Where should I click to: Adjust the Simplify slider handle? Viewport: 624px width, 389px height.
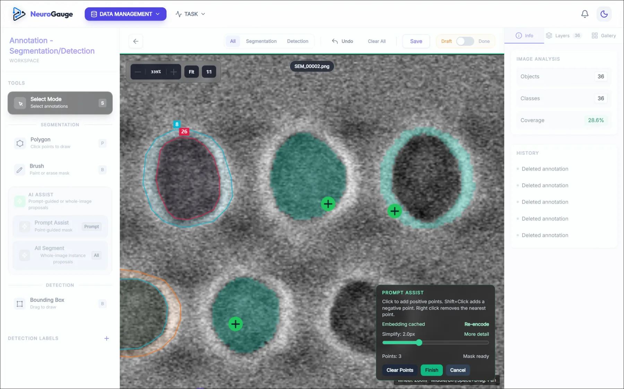point(419,343)
